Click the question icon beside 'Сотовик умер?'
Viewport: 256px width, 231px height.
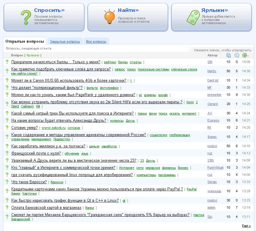pyautogui.click(x=7, y=127)
